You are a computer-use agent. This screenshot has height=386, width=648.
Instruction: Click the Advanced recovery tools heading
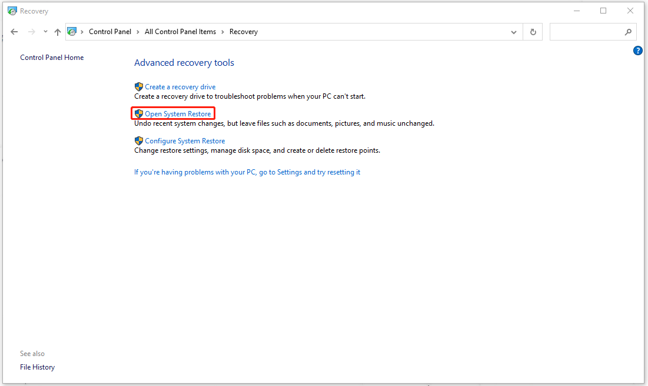[184, 63]
